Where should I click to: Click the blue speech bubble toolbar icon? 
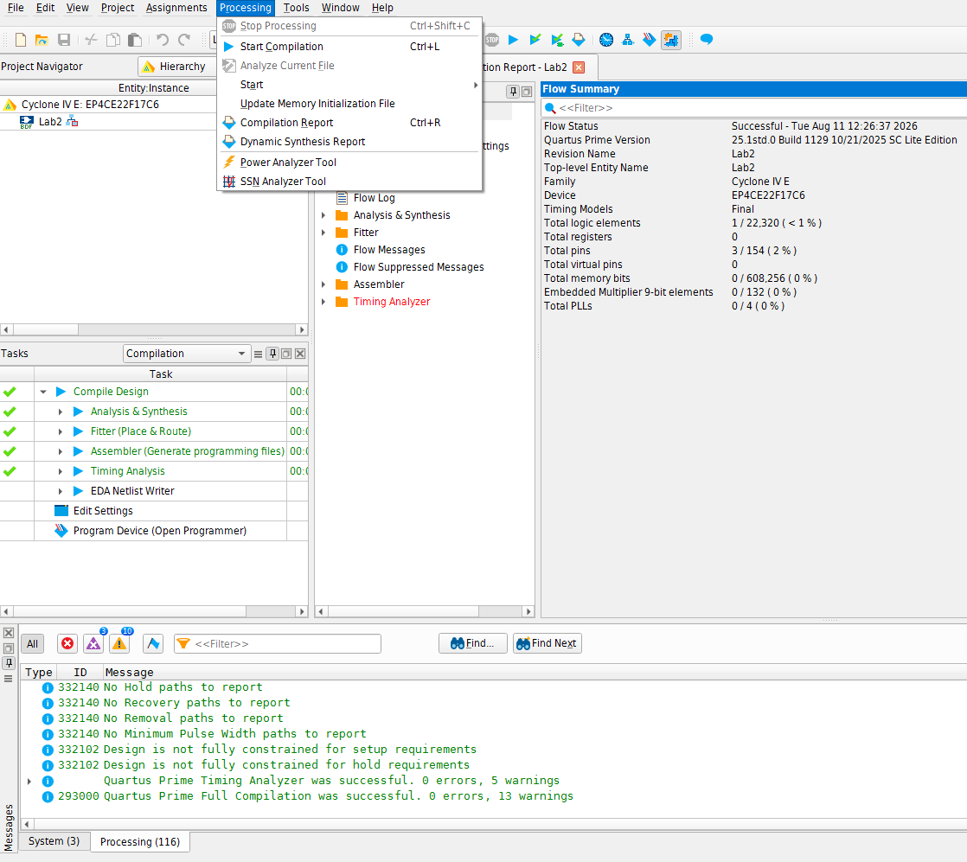point(707,40)
